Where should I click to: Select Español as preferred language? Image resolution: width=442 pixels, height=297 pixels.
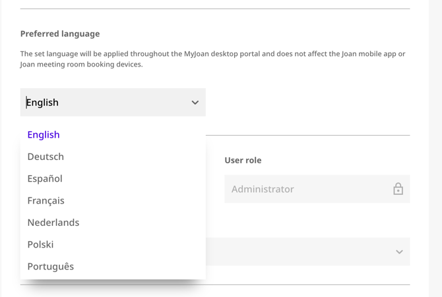point(45,178)
